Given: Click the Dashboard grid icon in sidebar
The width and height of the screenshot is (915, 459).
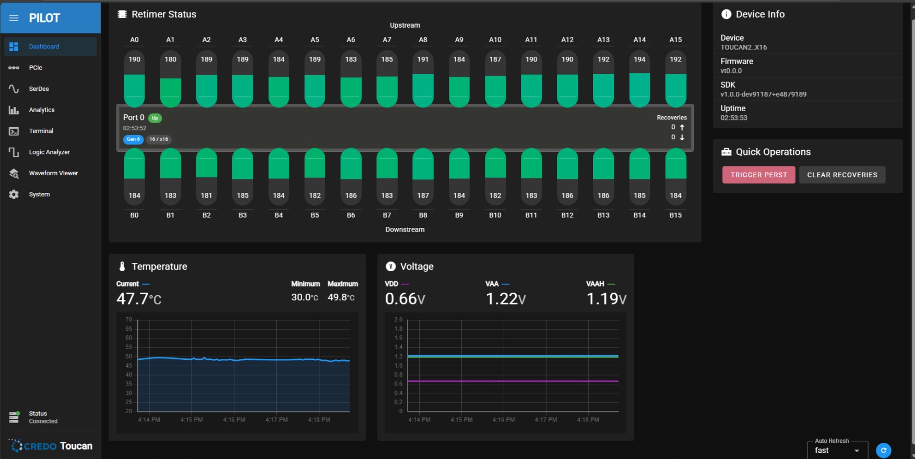Looking at the screenshot, I should 14,46.
